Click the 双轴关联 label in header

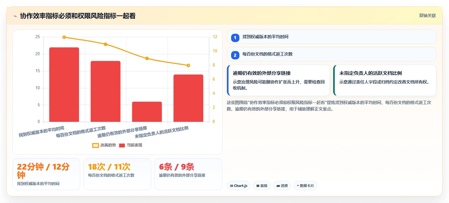(x=427, y=15)
